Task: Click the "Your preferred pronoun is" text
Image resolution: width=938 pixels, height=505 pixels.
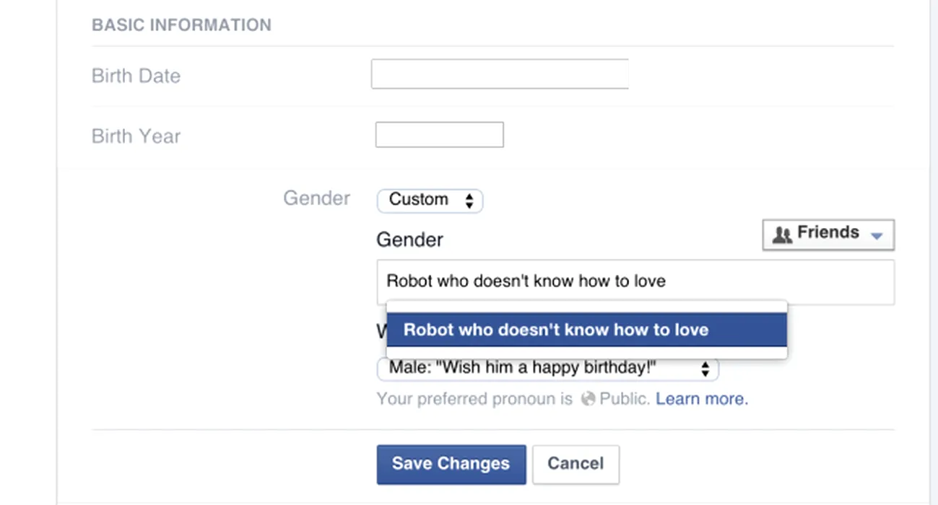Action: (474, 399)
